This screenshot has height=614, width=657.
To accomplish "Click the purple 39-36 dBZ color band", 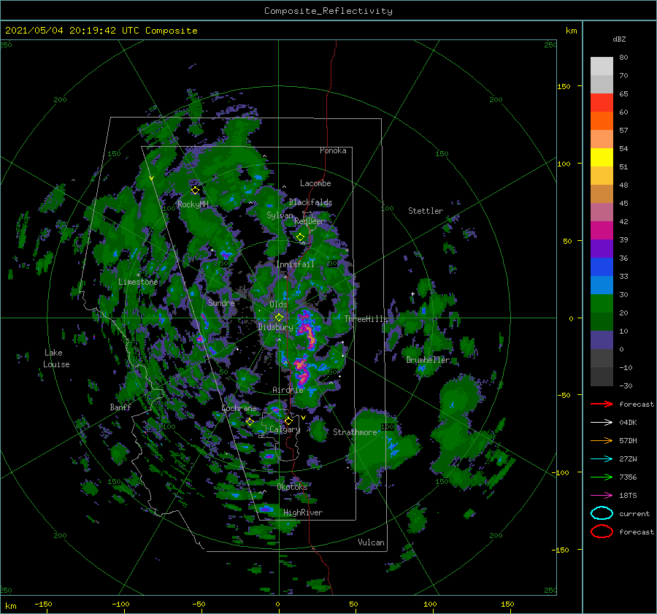I will click(x=602, y=249).
